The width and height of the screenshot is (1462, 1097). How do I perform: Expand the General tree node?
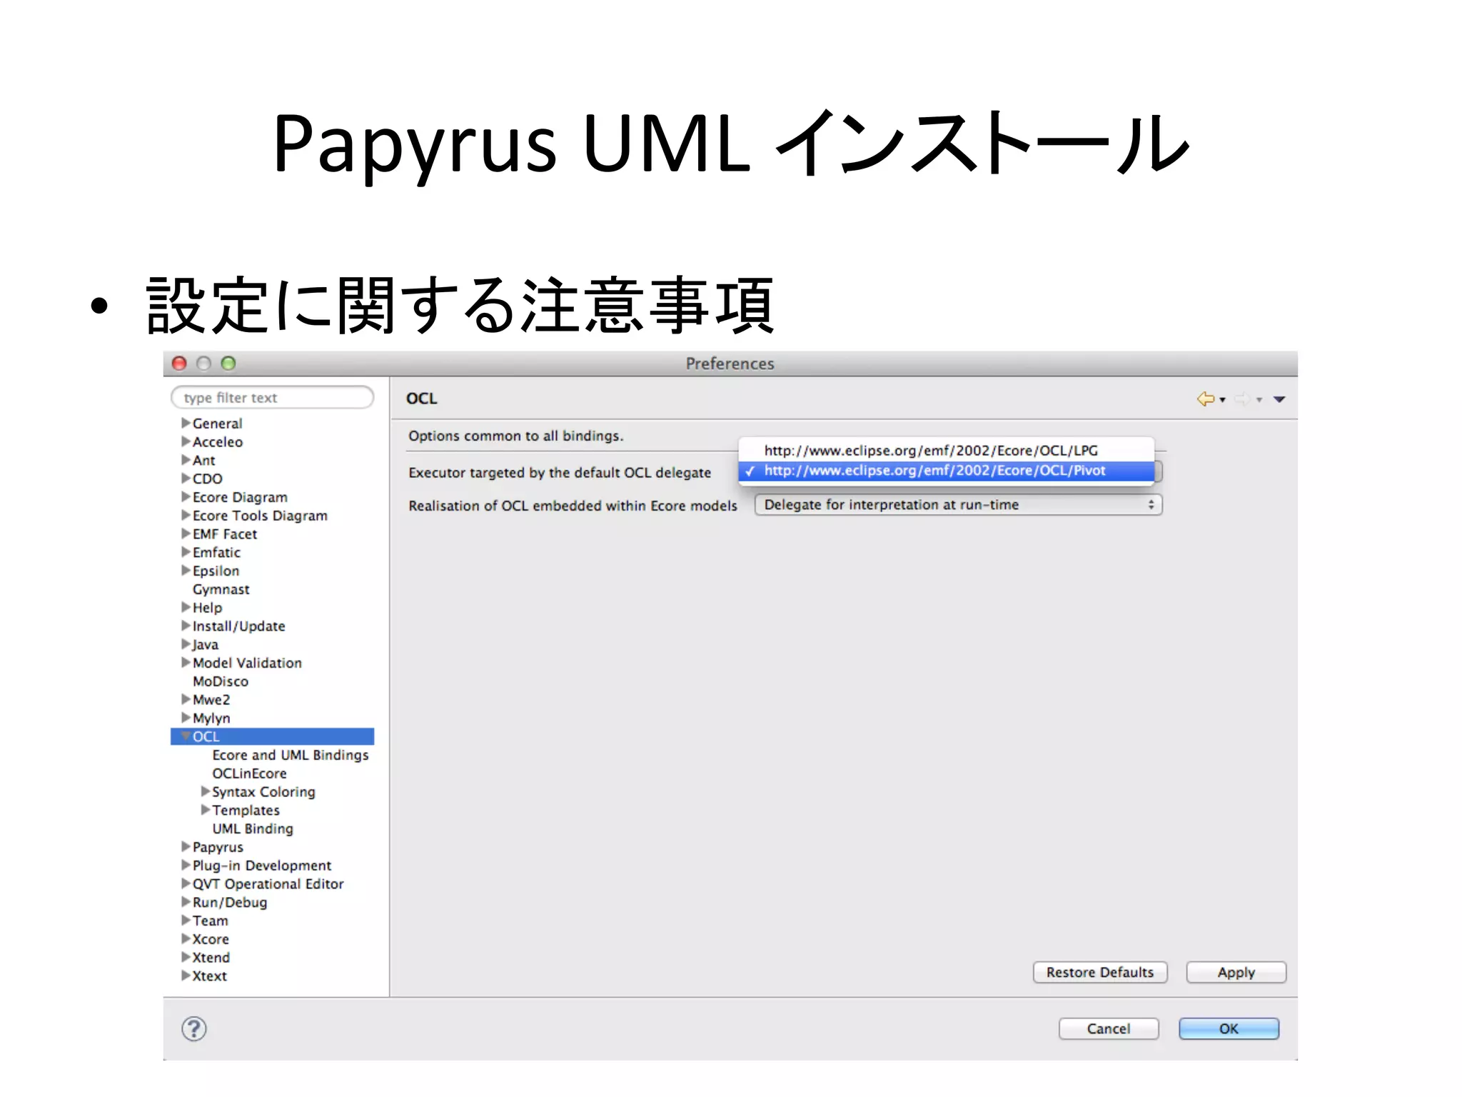pos(186,423)
